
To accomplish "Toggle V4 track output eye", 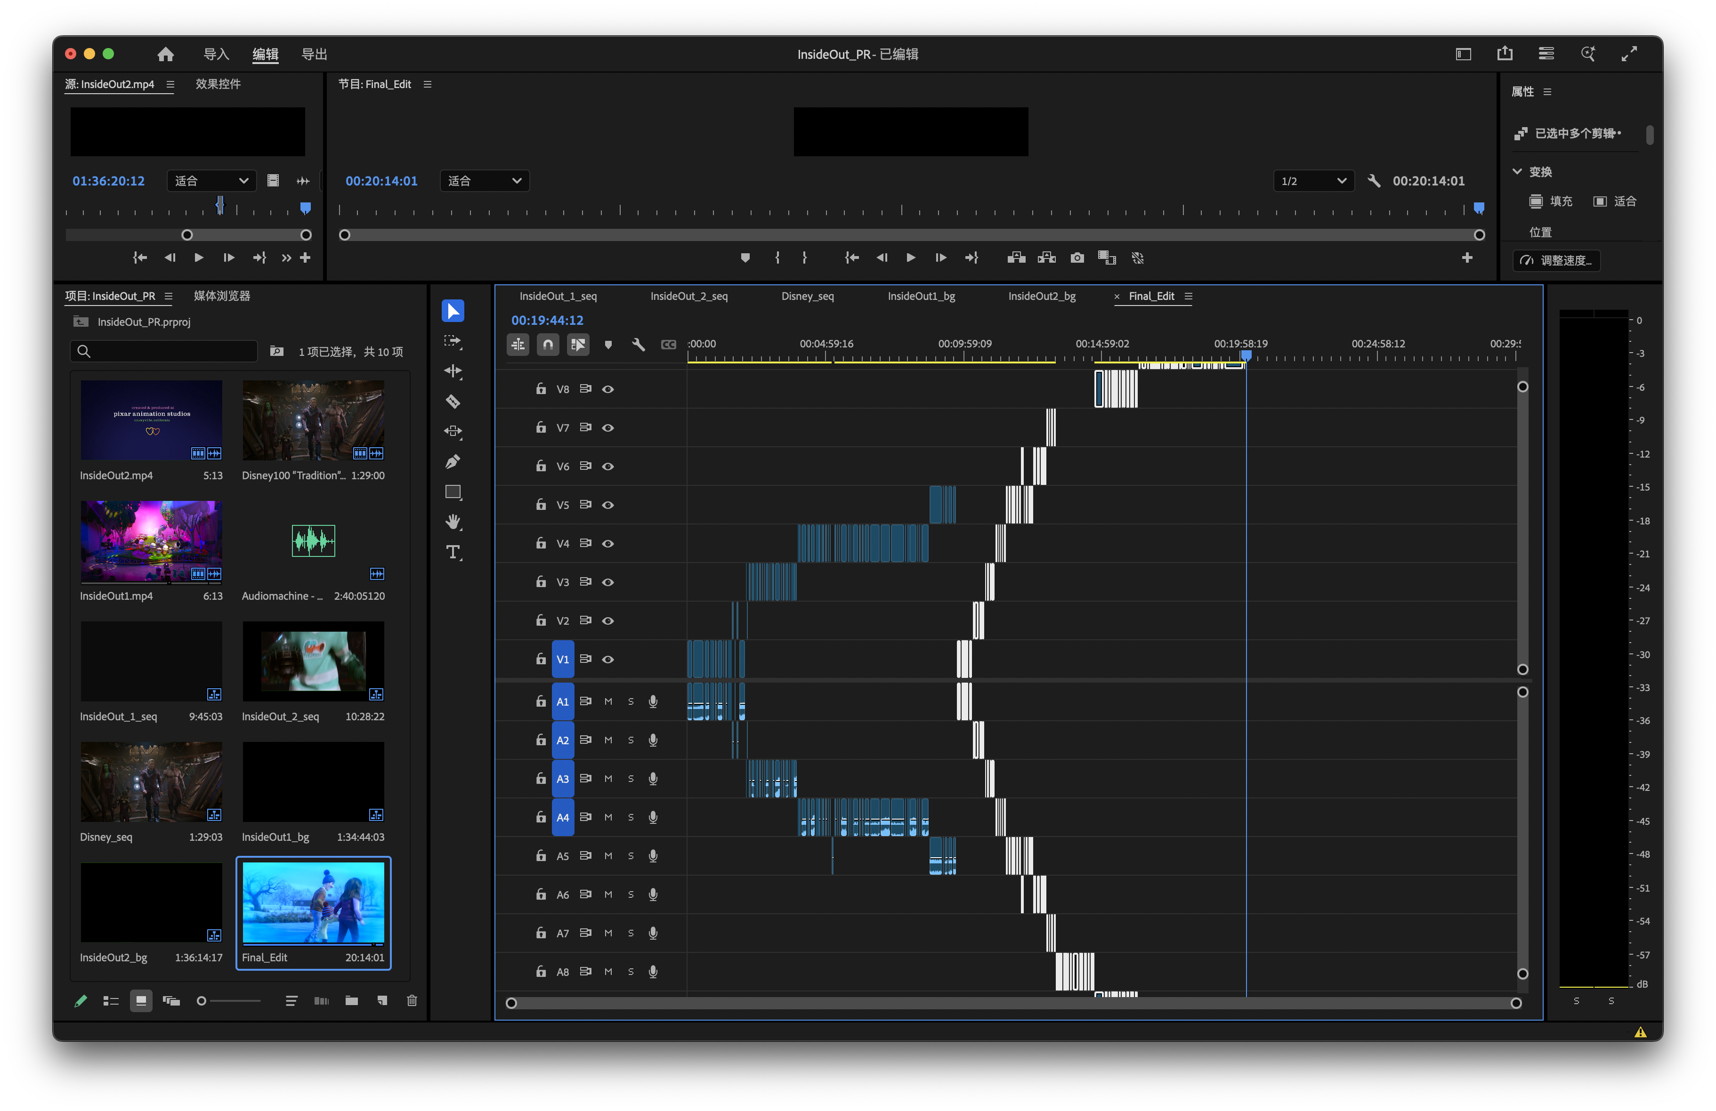I will [x=608, y=544].
